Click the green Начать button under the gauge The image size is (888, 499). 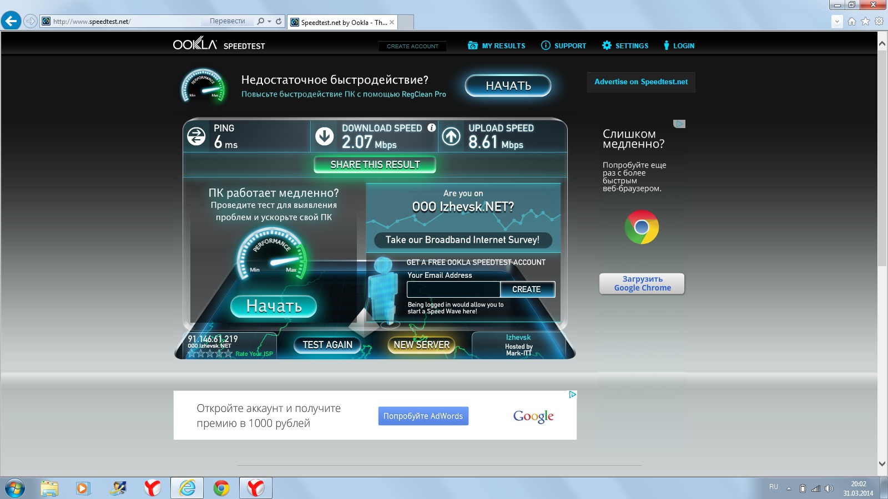[274, 306]
